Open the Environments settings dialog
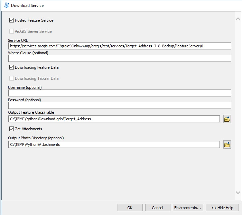Viewport: 242px width, 215px height. 188,208
